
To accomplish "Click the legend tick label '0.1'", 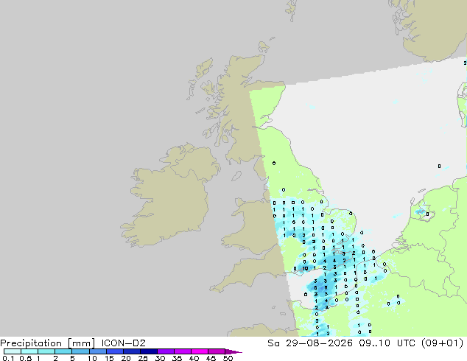I will click(8, 358).
